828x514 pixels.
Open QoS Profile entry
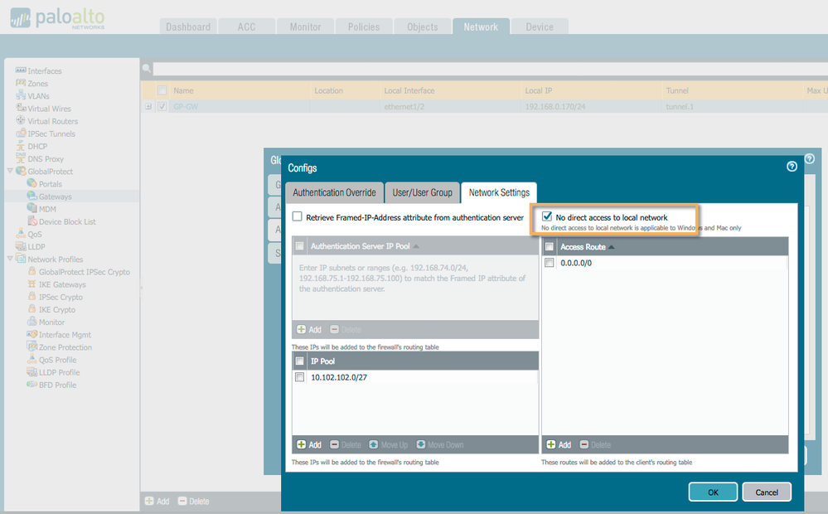point(57,361)
